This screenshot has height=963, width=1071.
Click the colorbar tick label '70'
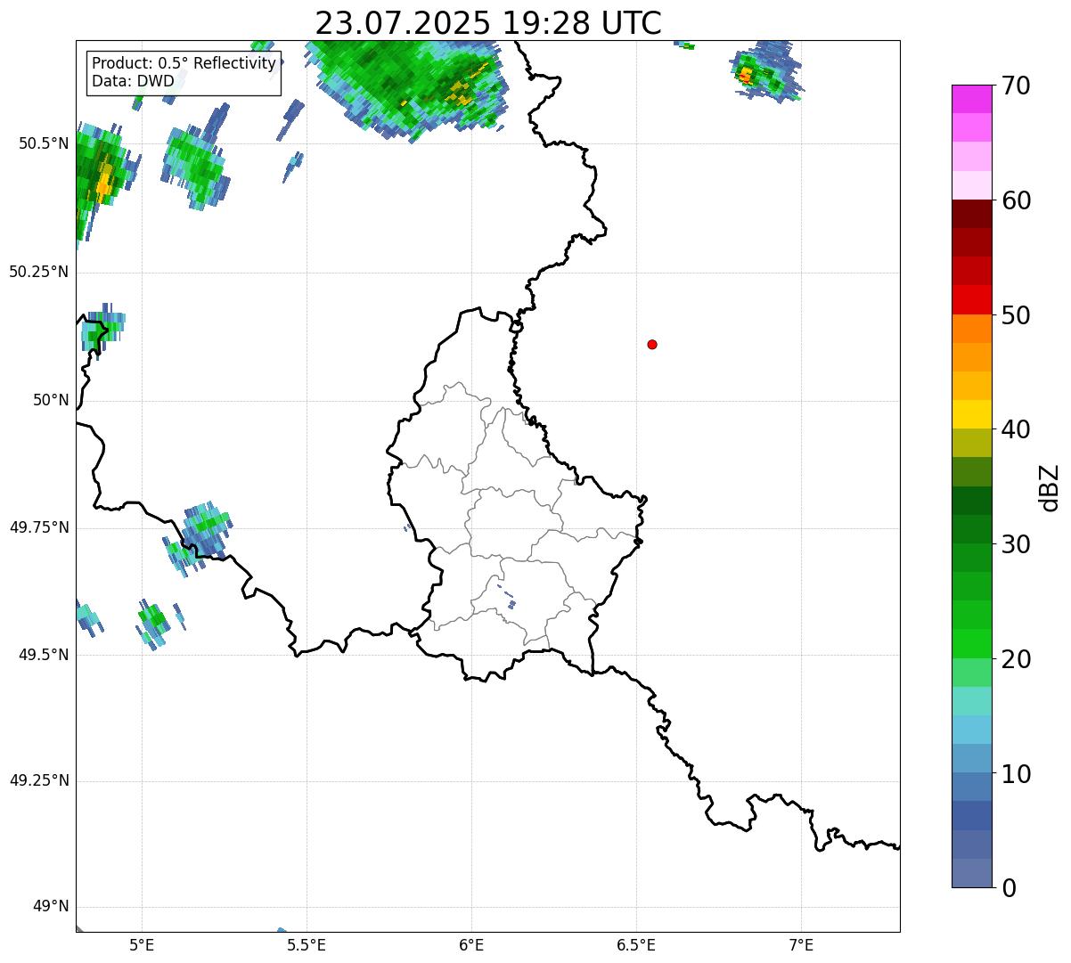[x=1016, y=86]
